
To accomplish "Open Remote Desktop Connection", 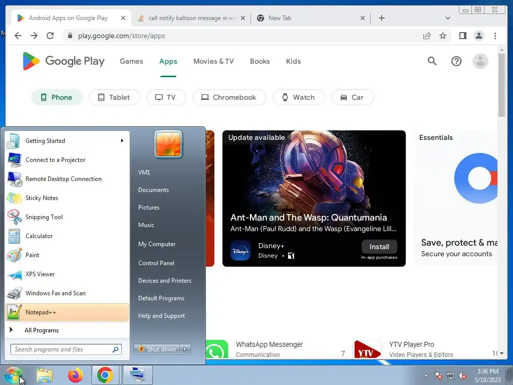I will (67, 179).
